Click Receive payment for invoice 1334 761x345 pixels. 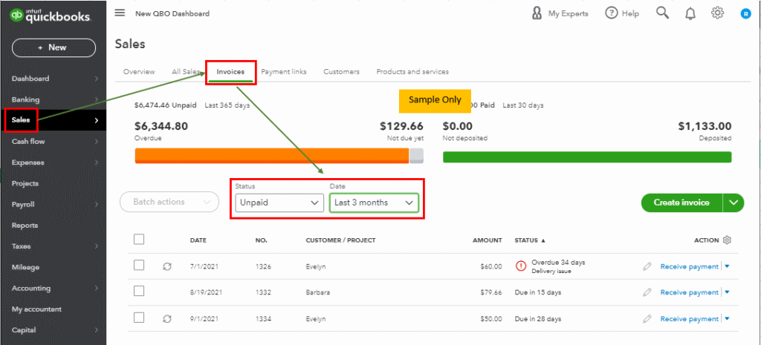[x=689, y=319]
